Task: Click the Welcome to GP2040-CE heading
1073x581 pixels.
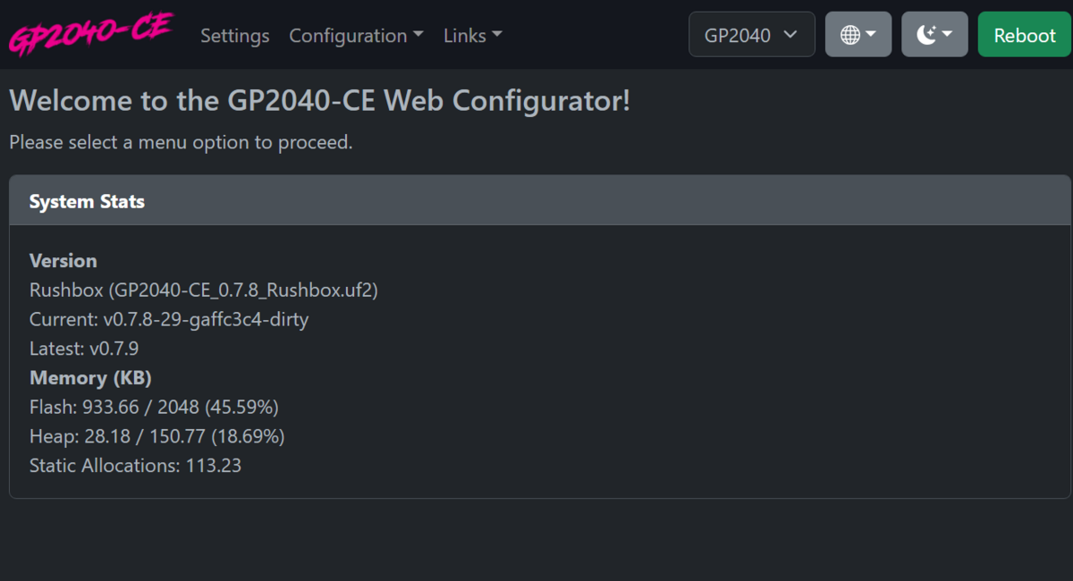Action: pyautogui.click(x=320, y=100)
